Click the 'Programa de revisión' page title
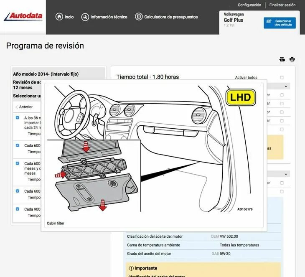Viewport: 305px width, 277px height. tap(45, 46)
